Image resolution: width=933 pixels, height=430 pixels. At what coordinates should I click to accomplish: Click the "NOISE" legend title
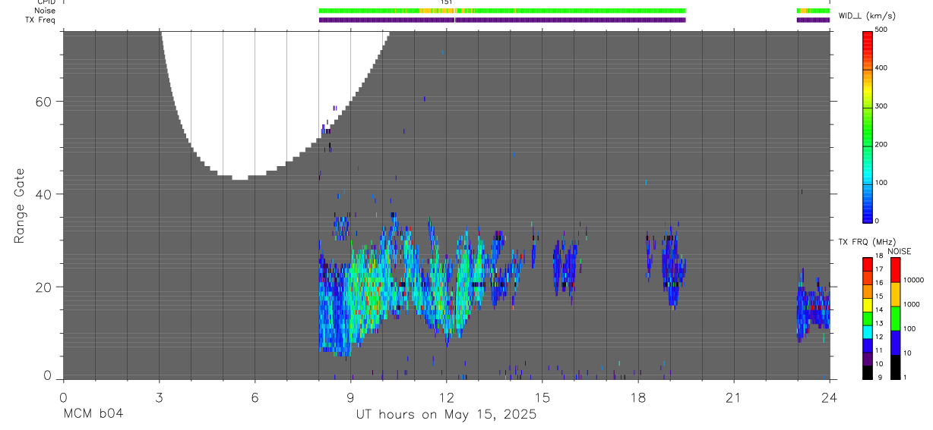coord(900,251)
